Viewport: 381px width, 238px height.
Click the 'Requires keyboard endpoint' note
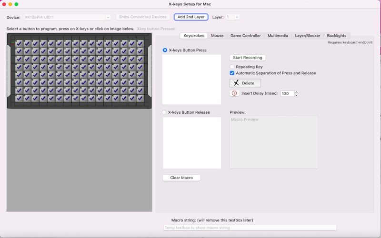coord(350,42)
